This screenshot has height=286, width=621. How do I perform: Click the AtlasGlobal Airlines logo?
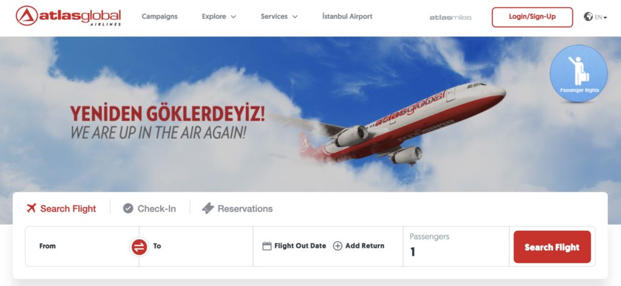[68, 16]
